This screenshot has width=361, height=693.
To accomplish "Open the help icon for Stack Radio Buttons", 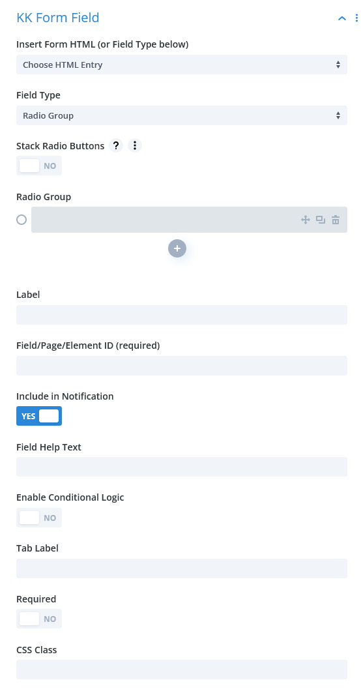I will click(116, 145).
